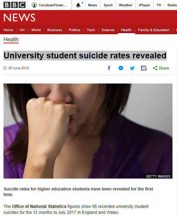Share article on Facebook
This screenshot has width=177, height=217.
[x=109, y=68]
